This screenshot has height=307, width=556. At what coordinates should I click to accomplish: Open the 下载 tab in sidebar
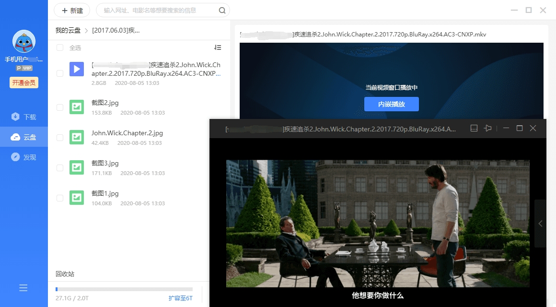[x=24, y=117]
